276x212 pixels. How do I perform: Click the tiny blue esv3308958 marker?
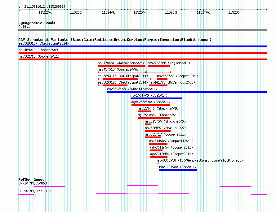[x=158, y=163]
